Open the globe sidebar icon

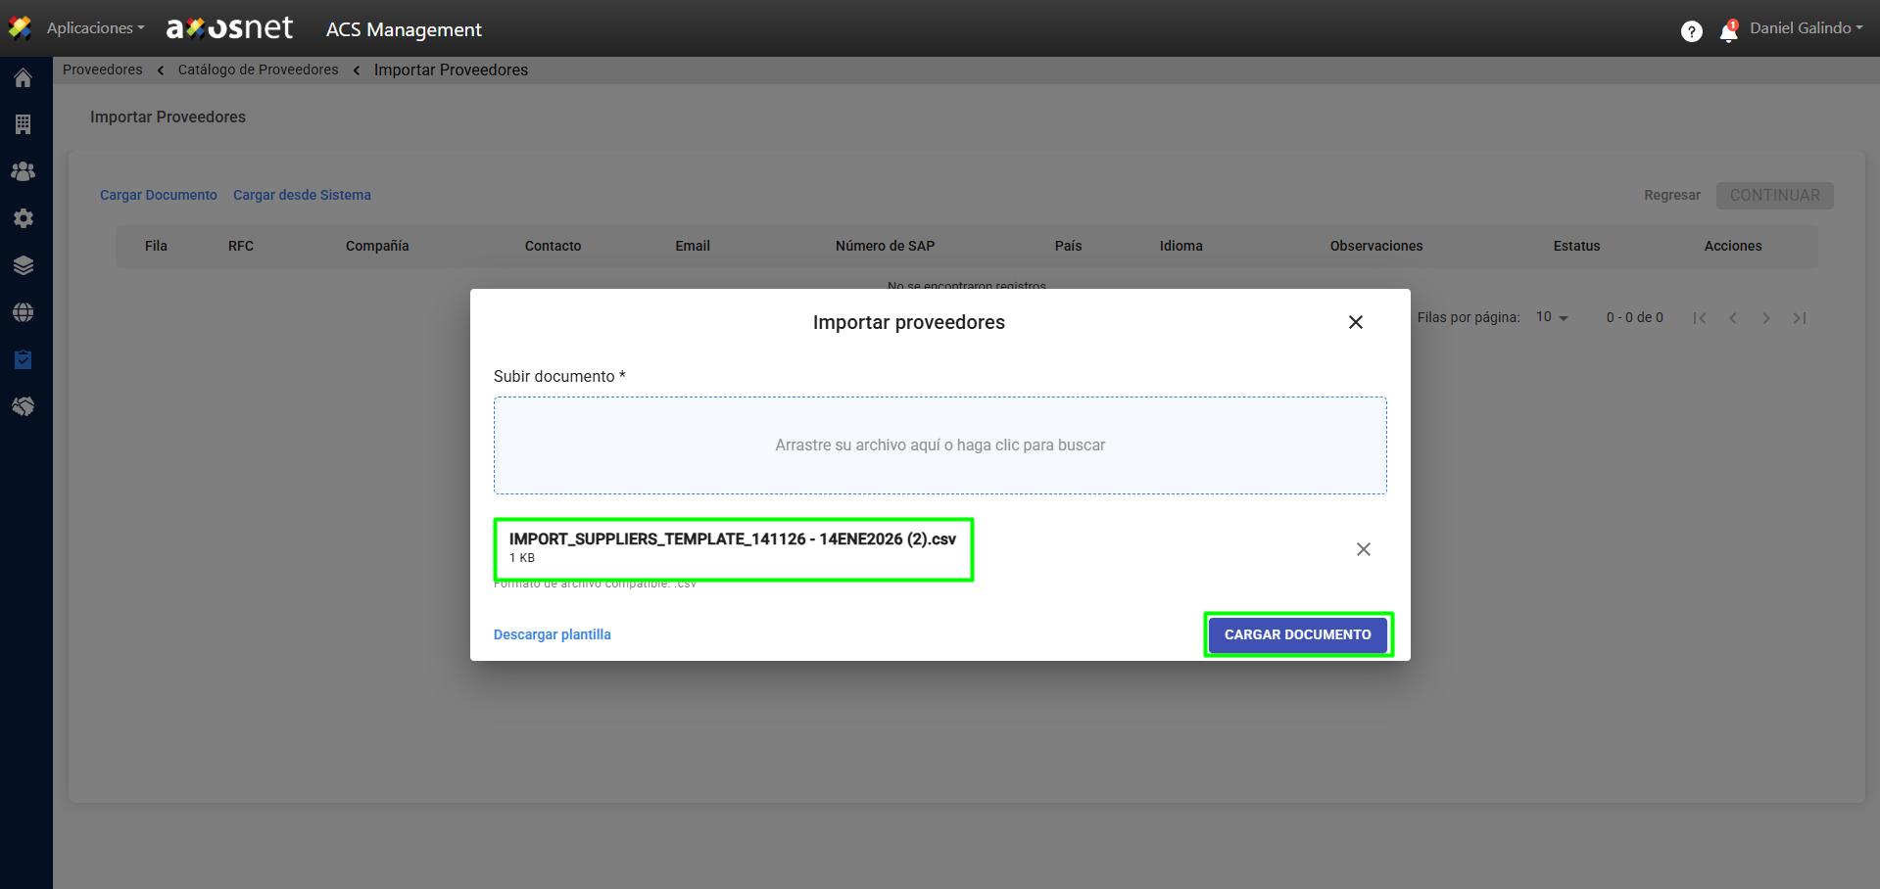tap(24, 312)
